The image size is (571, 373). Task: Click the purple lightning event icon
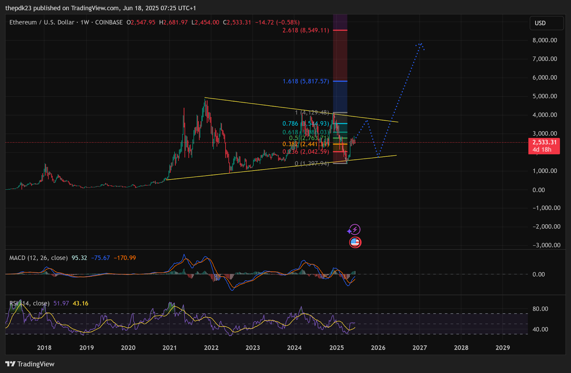point(354,230)
